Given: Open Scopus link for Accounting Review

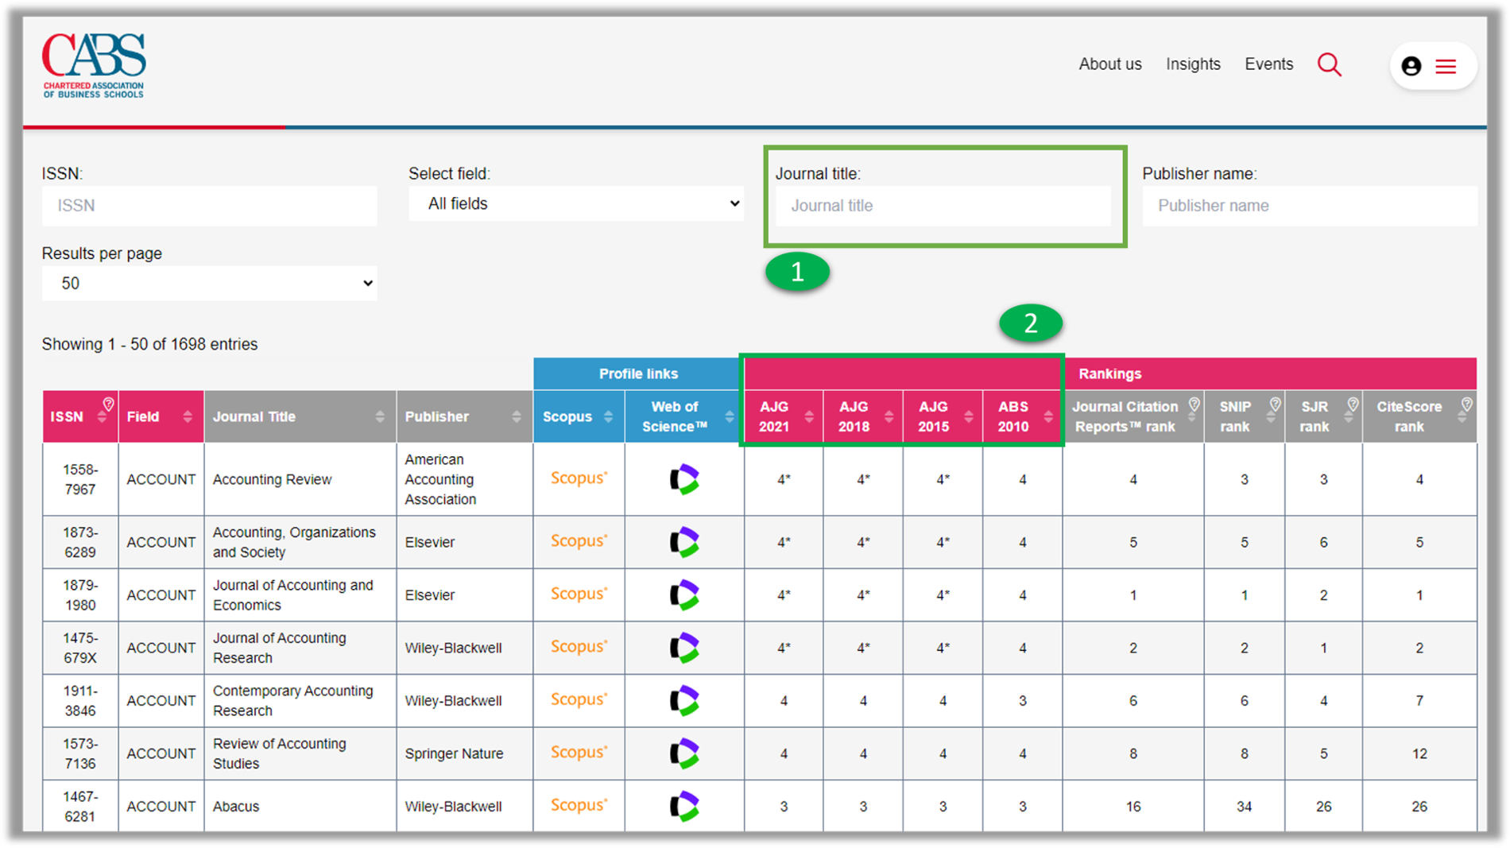Looking at the screenshot, I should coord(579,478).
